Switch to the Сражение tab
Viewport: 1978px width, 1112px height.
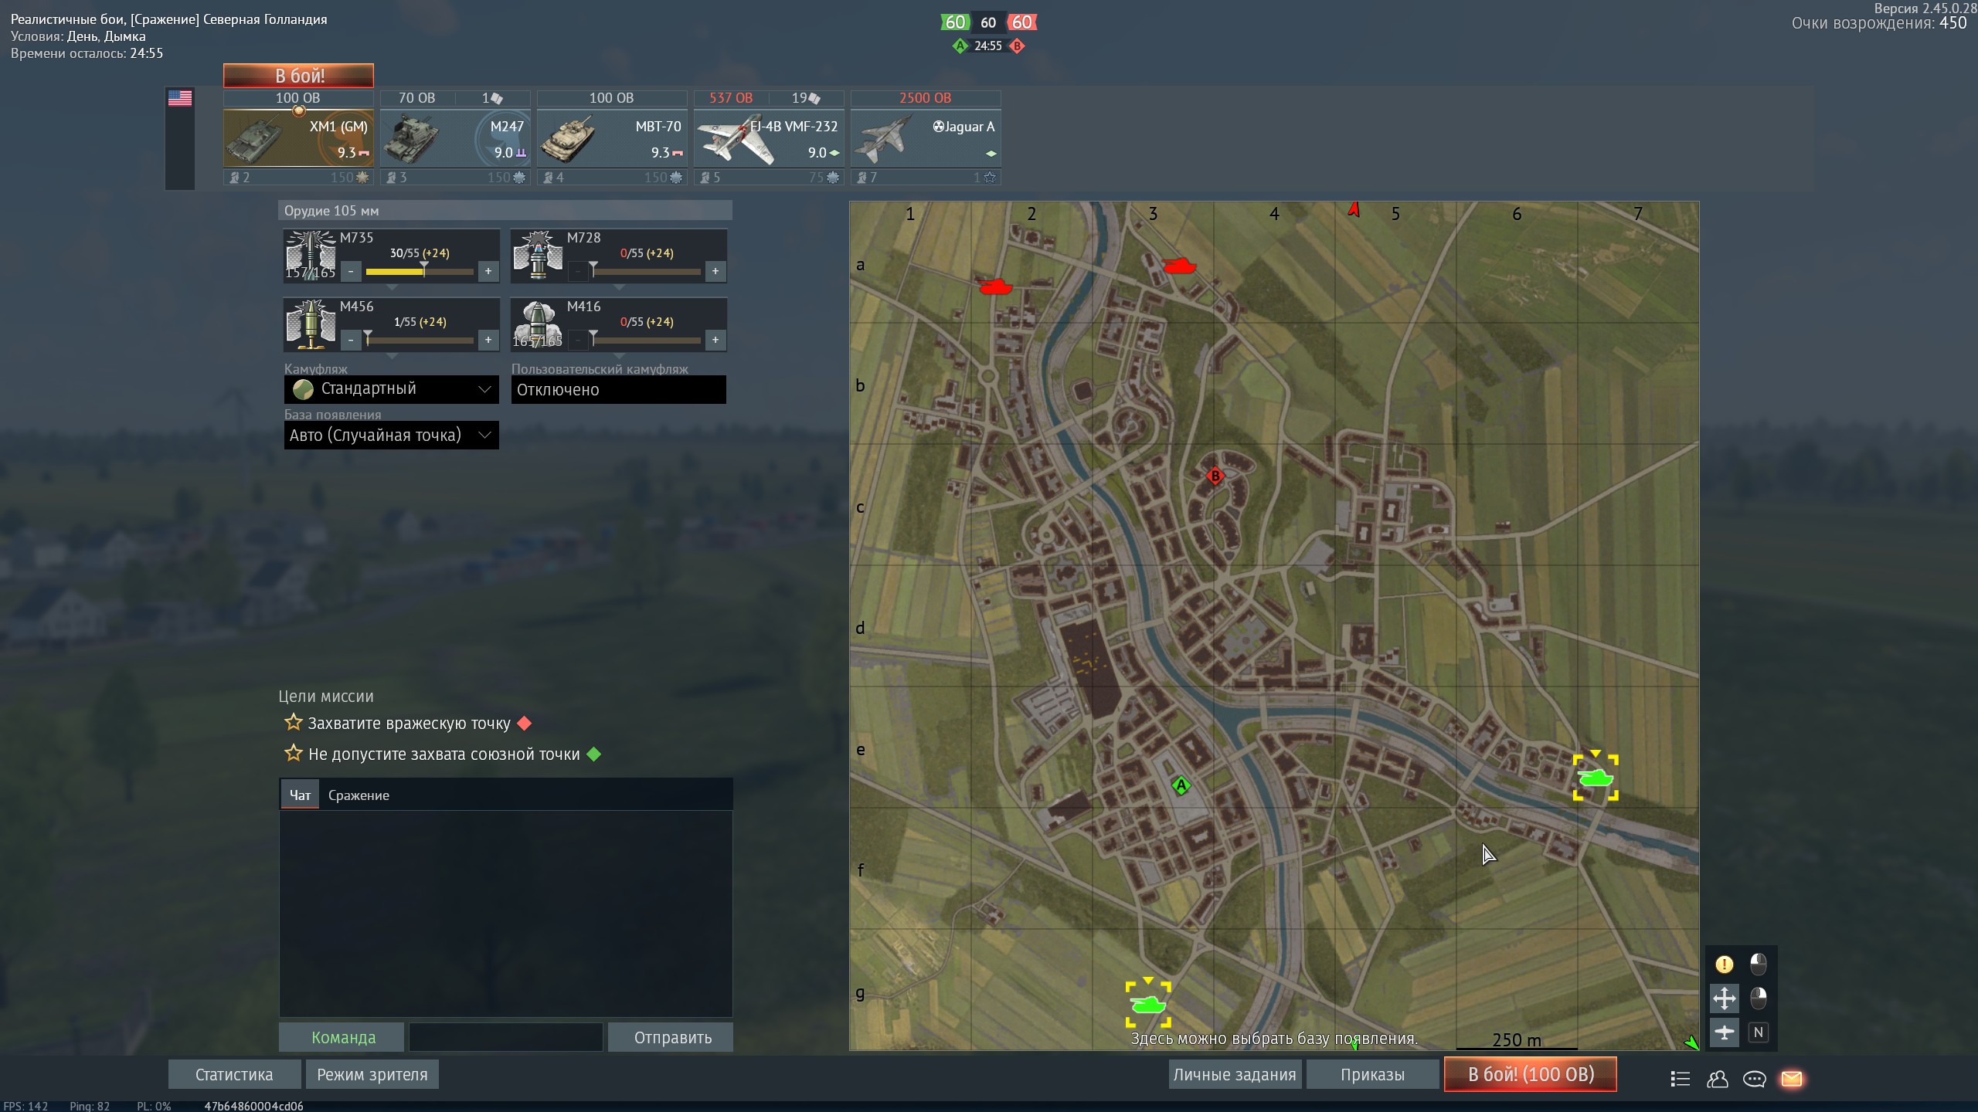(x=359, y=795)
